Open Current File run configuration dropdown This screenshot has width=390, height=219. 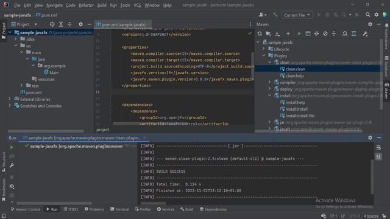point(297,15)
